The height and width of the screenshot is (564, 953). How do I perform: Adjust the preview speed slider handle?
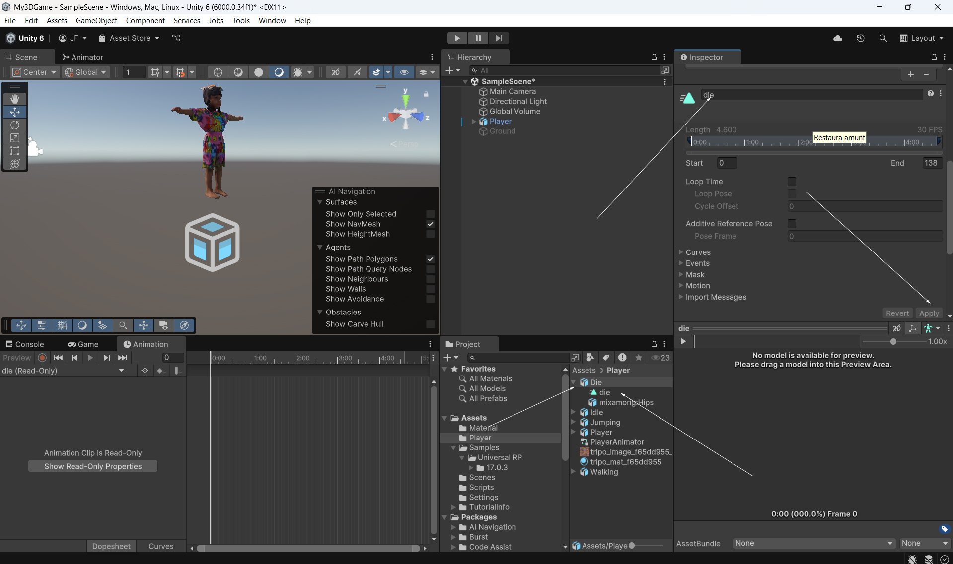click(893, 342)
